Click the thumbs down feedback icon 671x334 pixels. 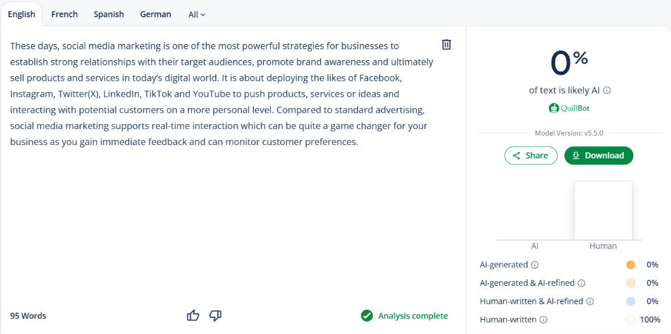[x=216, y=316]
